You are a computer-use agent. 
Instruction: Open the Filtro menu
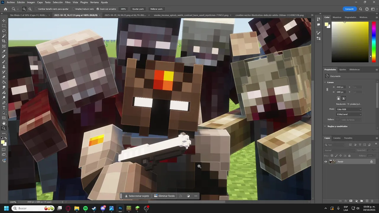[x=68, y=2]
